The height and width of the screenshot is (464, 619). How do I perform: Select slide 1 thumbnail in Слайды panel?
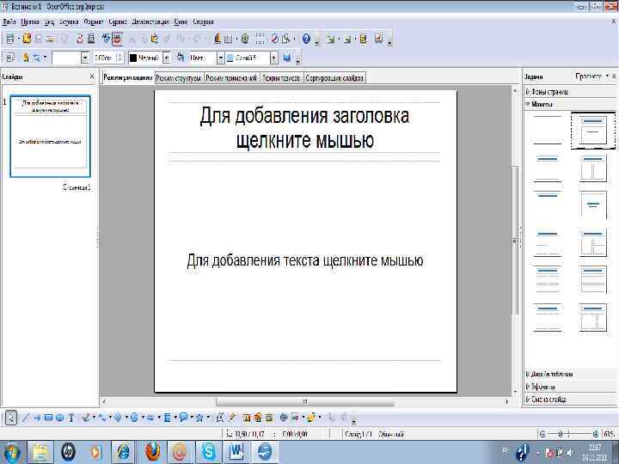[x=50, y=136]
